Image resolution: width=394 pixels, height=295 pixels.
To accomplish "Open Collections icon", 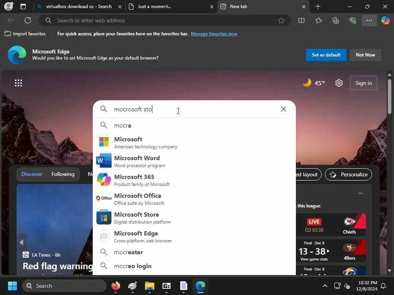I will (336, 20).
